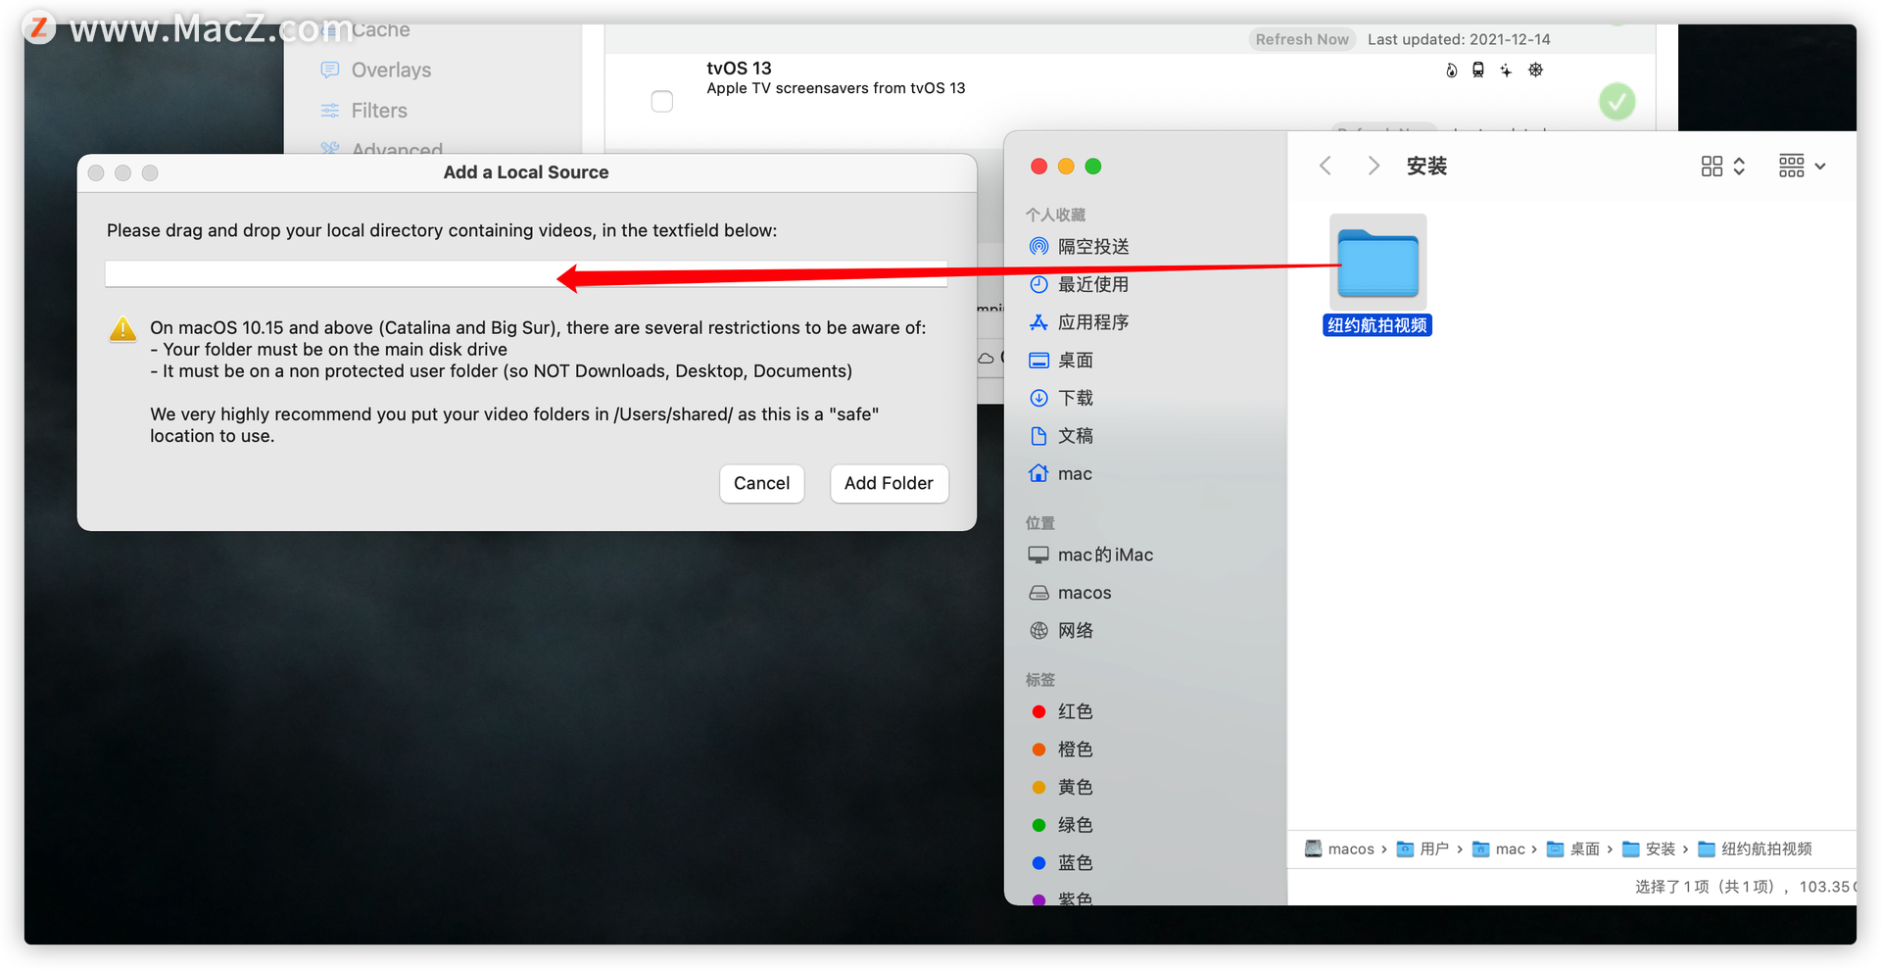
Task: Click 用户 in the Finder path bar
Action: [1423, 849]
